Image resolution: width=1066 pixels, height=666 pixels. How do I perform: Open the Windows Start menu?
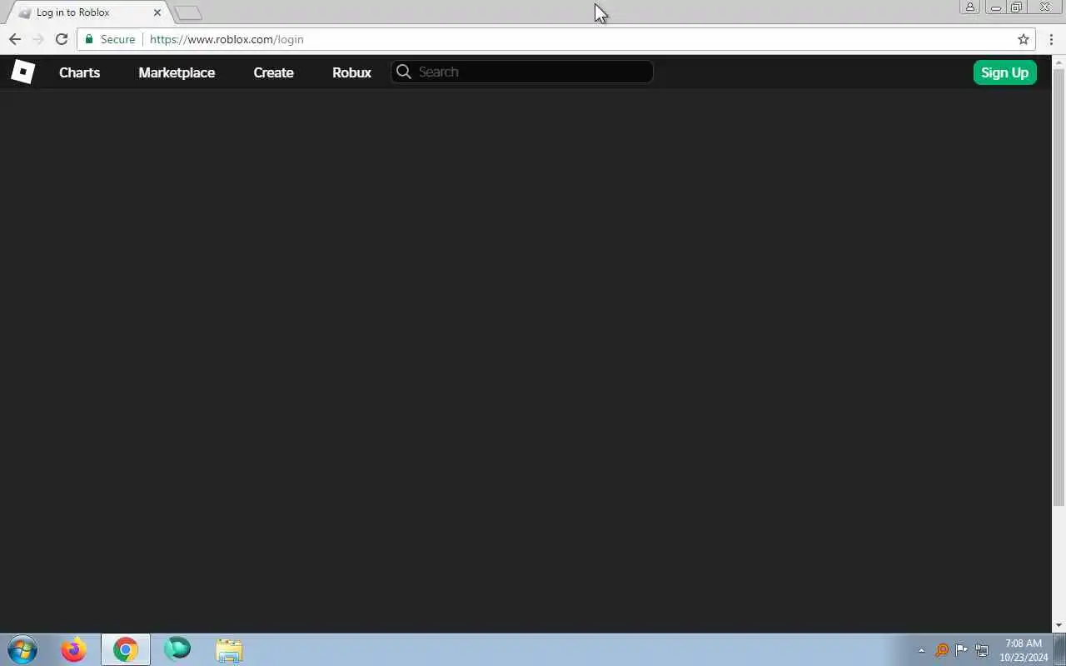coord(22,649)
